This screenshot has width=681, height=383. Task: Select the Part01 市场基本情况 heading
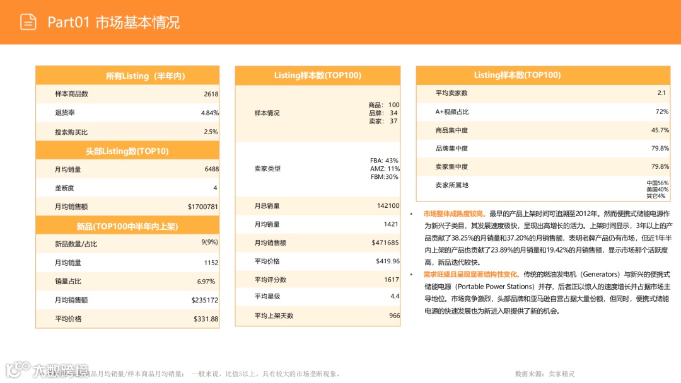(113, 23)
